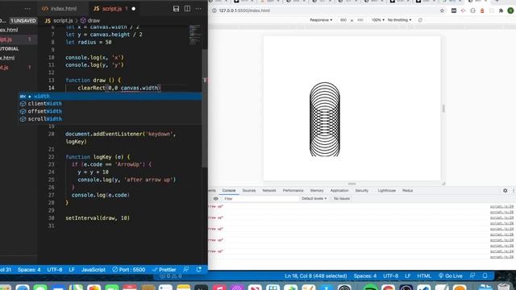Viewport: 516px width, 290px height.
Task: Switch to the Application DevTools tab
Action: pyautogui.click(x=339, y=190)
